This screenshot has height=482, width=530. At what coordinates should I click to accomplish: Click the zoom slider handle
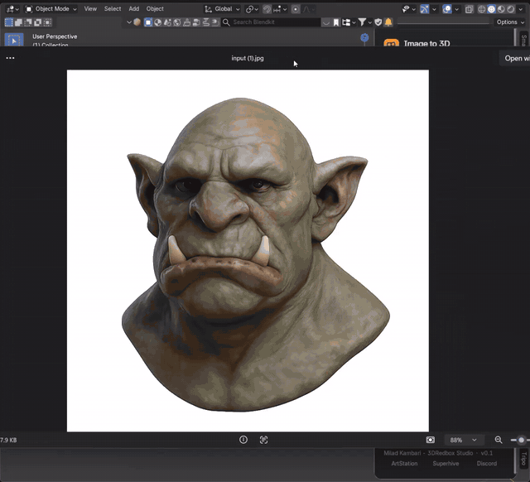point(521,440)
